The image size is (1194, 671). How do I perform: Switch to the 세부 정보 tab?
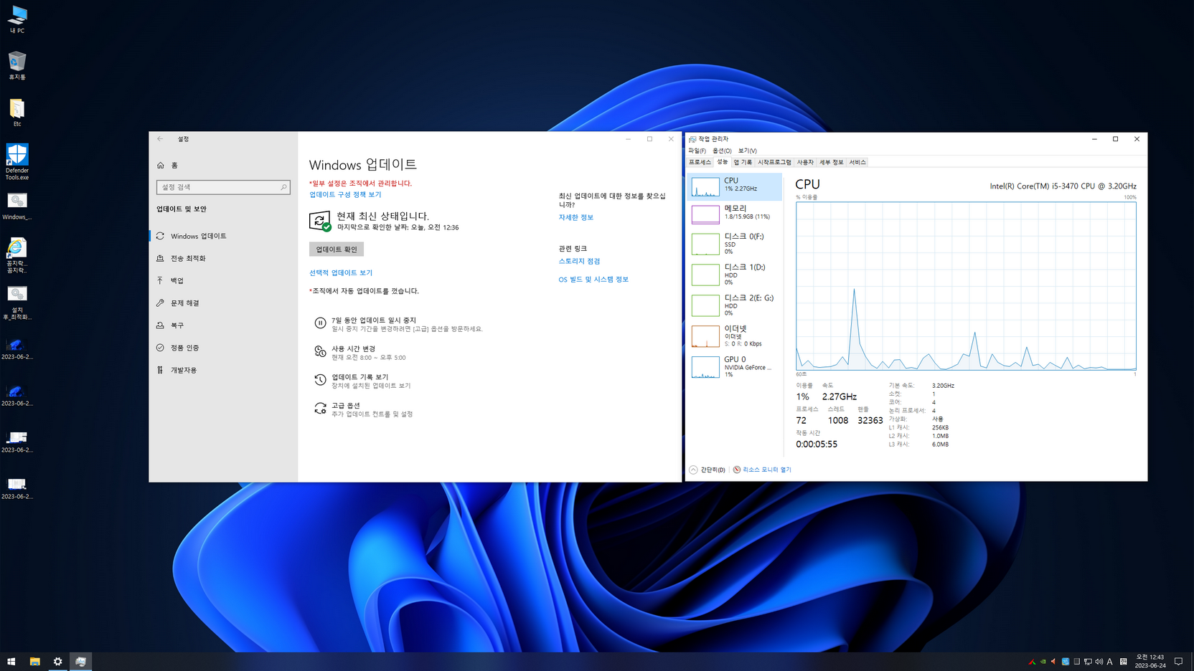pyautogui.click(x=832, y=163)
